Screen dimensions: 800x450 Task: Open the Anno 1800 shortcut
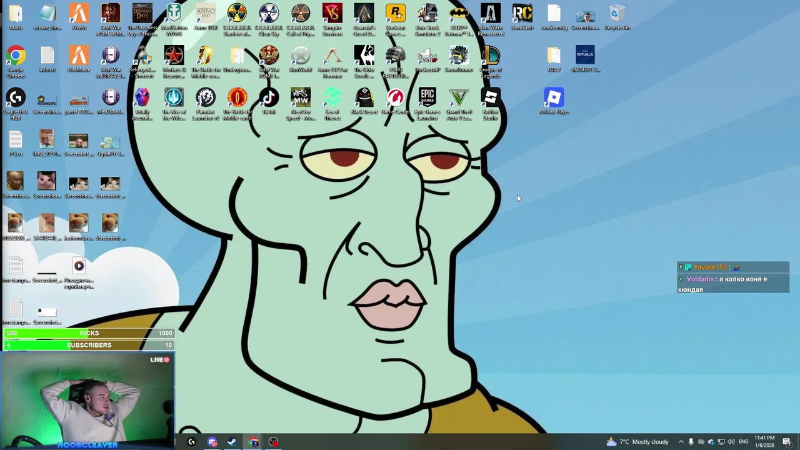coord(205,17)
